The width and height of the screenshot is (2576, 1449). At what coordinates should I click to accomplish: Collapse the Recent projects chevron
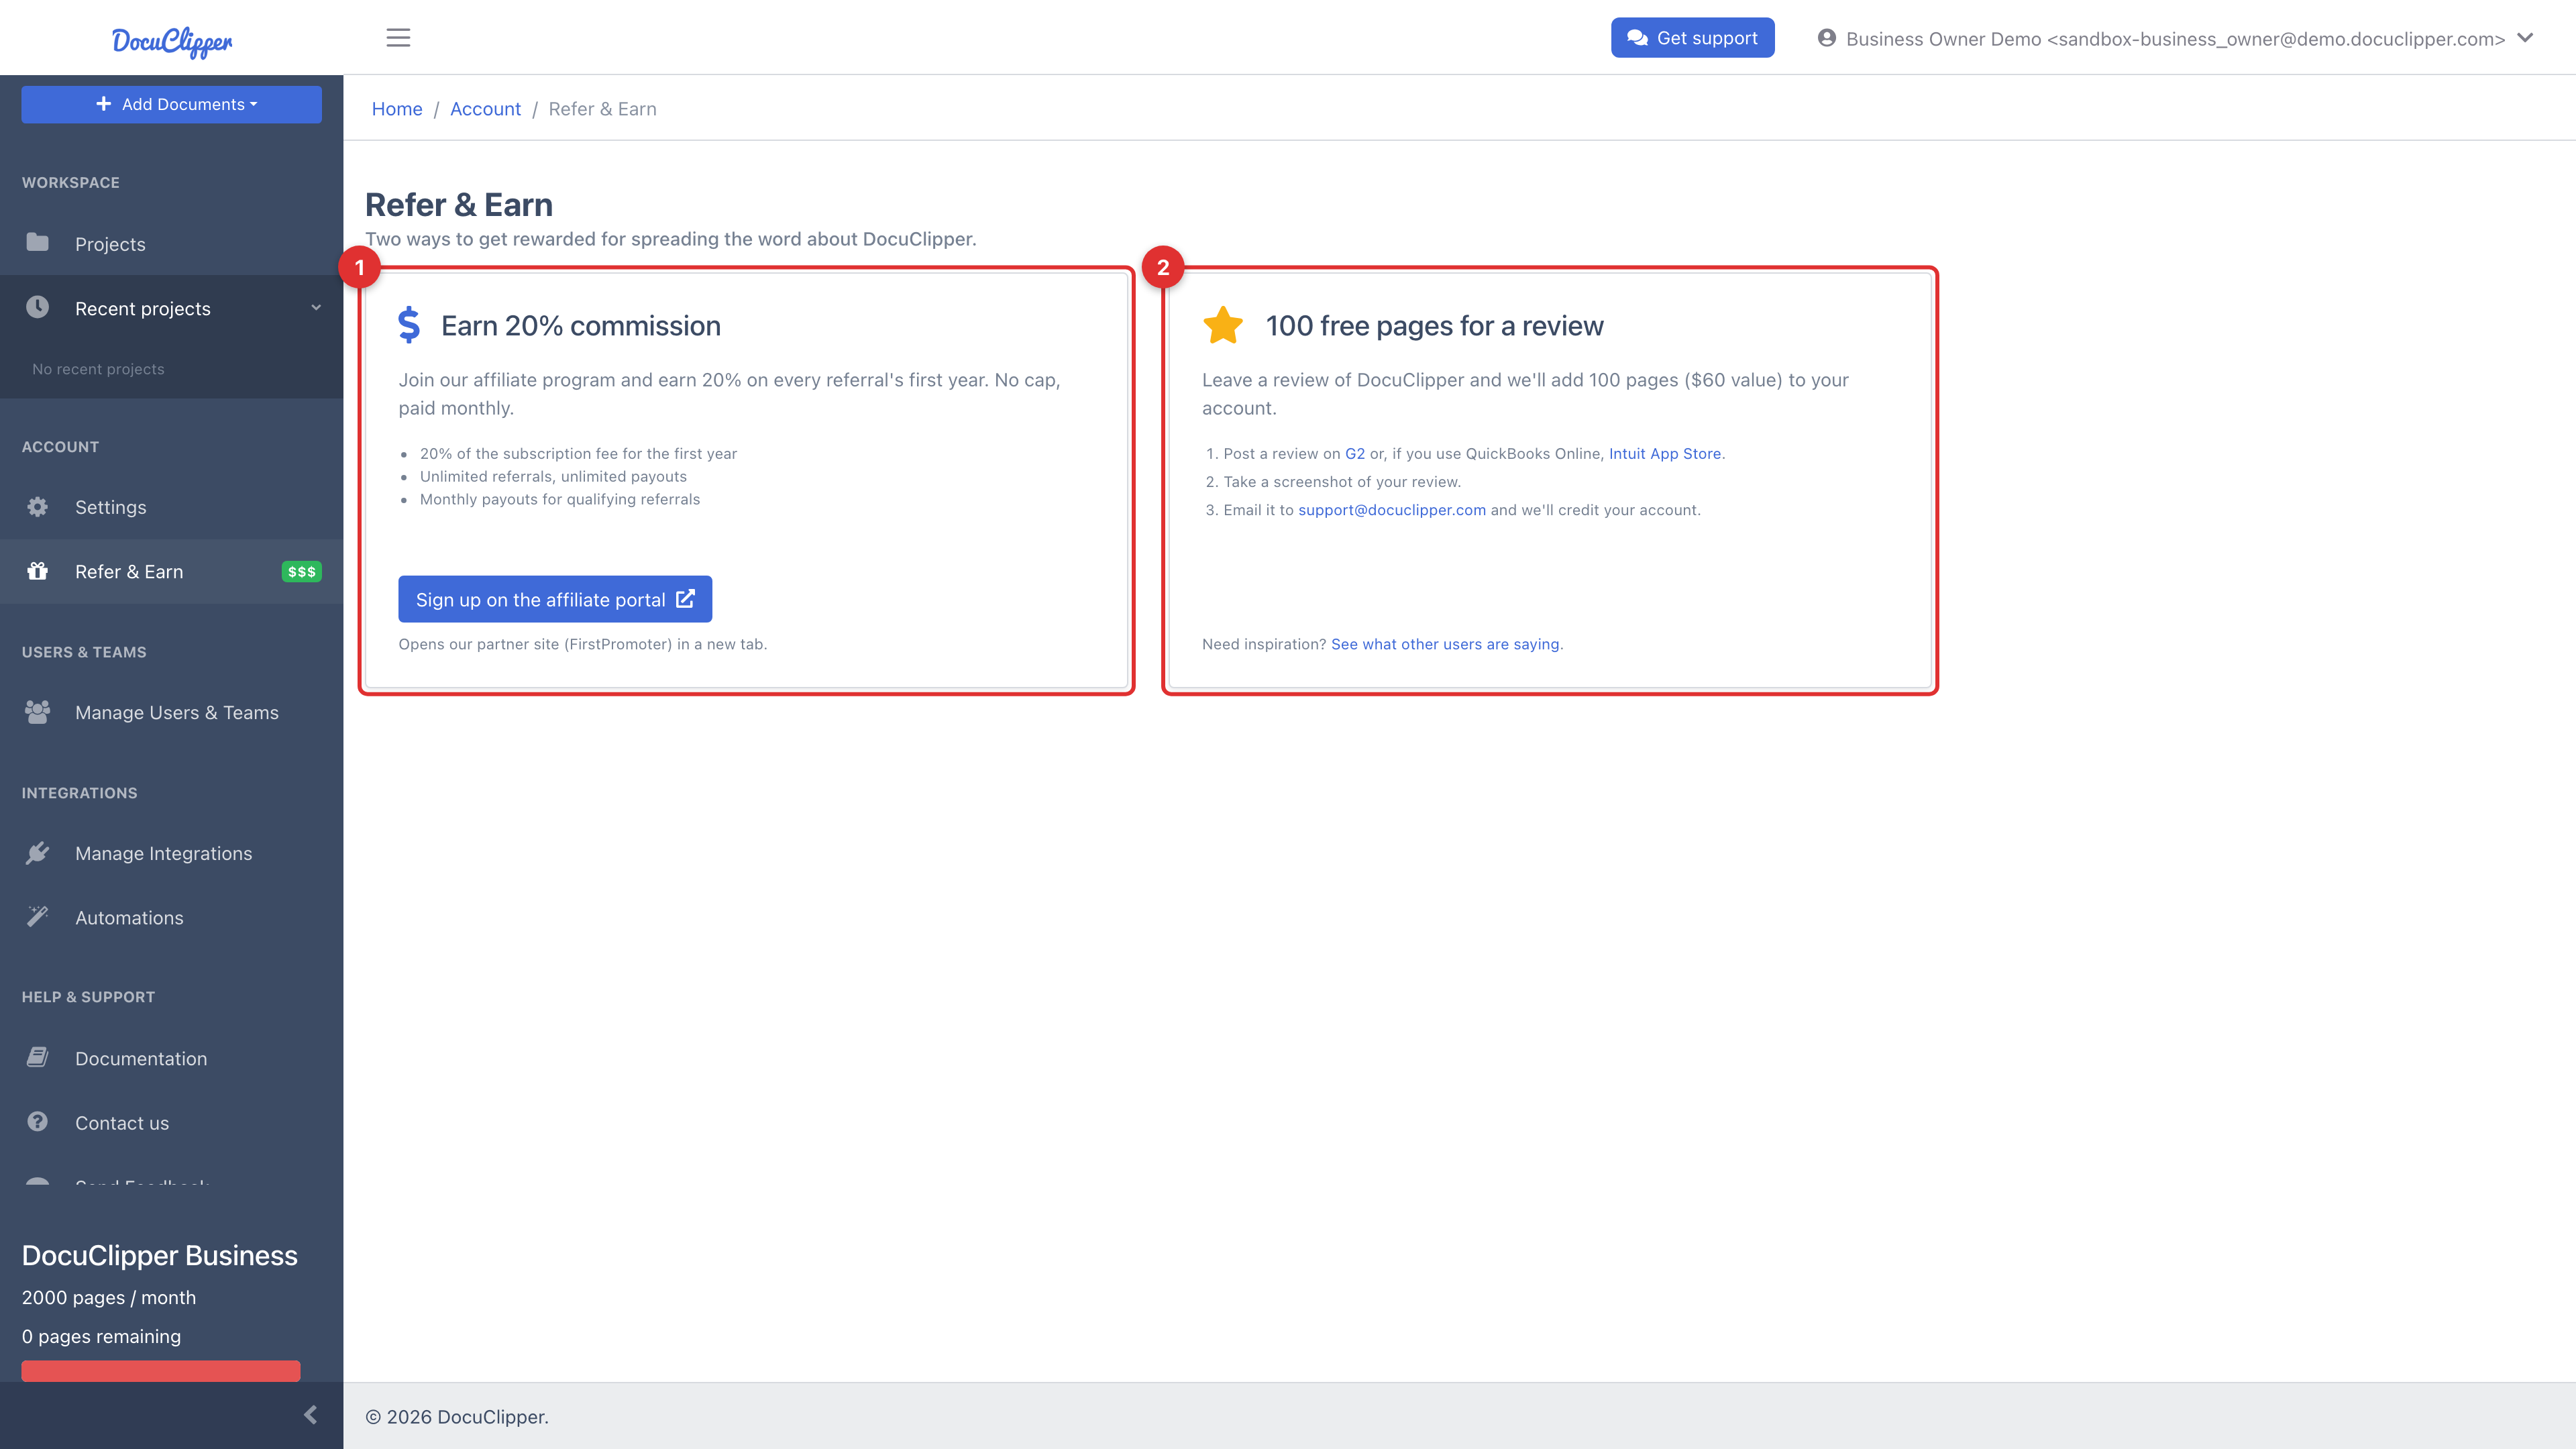[x=316, y=308]
